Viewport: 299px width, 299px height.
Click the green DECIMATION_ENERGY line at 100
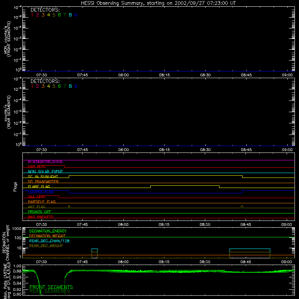coord(158,237)
